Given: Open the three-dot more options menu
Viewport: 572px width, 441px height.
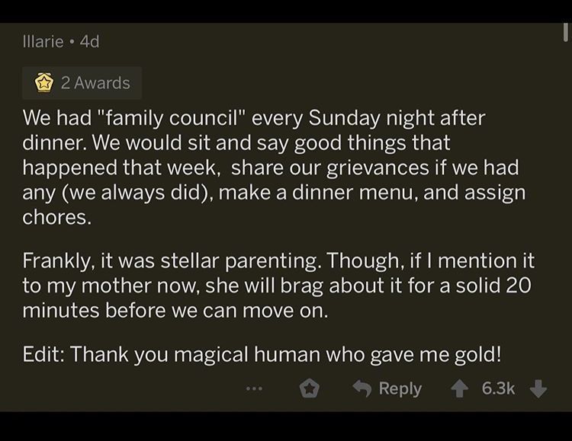Looking at the screenshot, I should tap(254, 388).
